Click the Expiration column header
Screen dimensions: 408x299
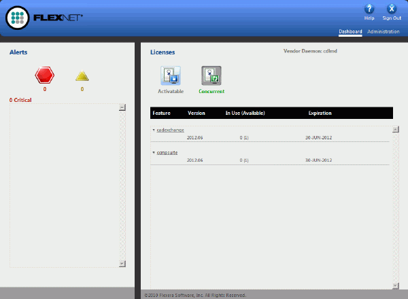tap(320, 113)
